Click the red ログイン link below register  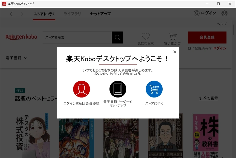[x=220, y=48]
